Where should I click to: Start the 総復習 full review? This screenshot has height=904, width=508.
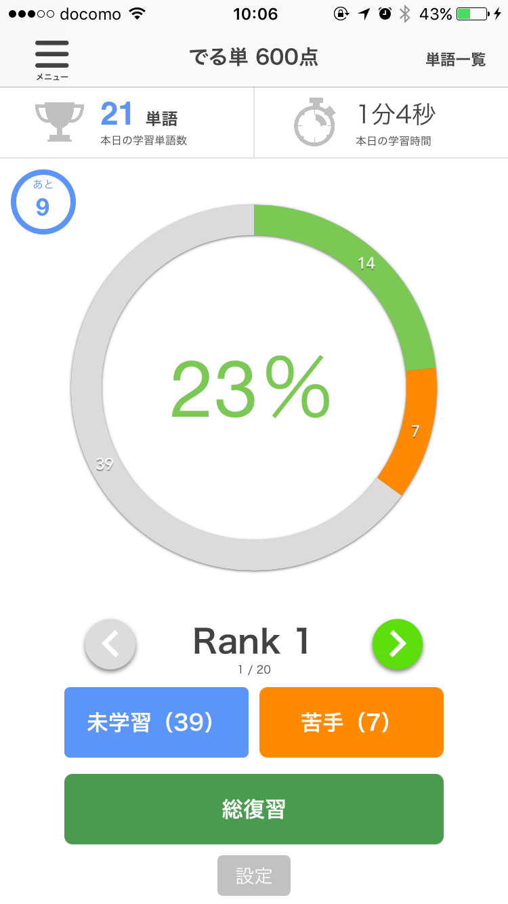pos(254,809)
